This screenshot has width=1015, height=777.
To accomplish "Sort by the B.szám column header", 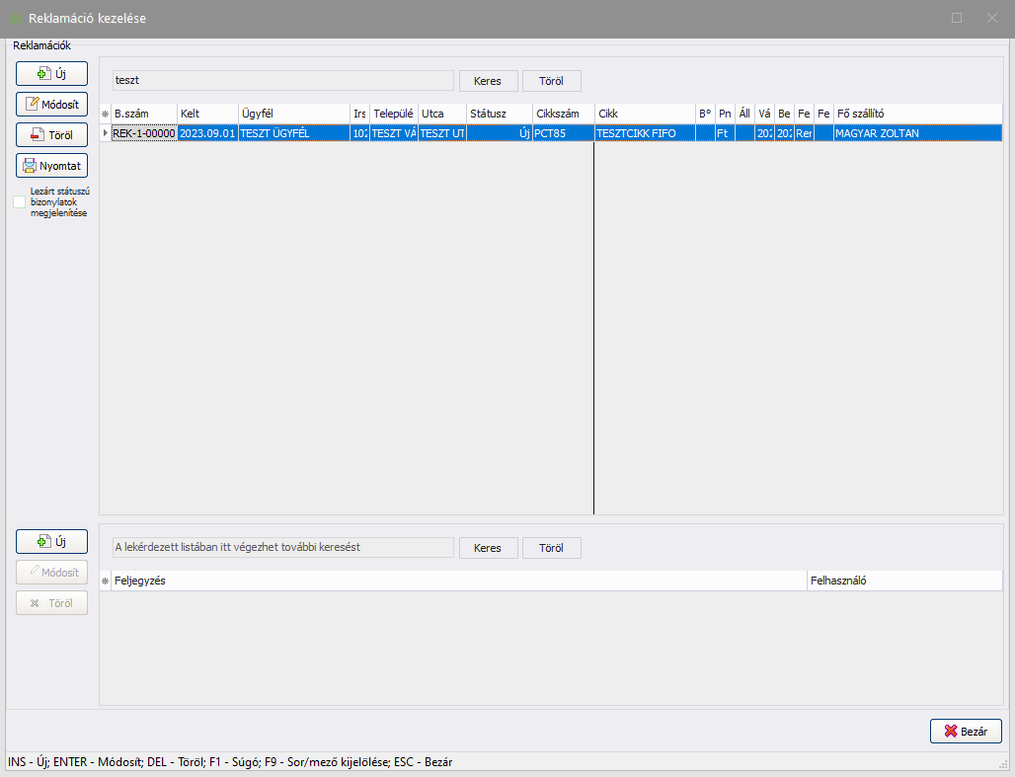I will pos(144,114).
